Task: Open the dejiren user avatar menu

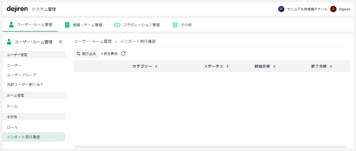Action: coord(333,9)
